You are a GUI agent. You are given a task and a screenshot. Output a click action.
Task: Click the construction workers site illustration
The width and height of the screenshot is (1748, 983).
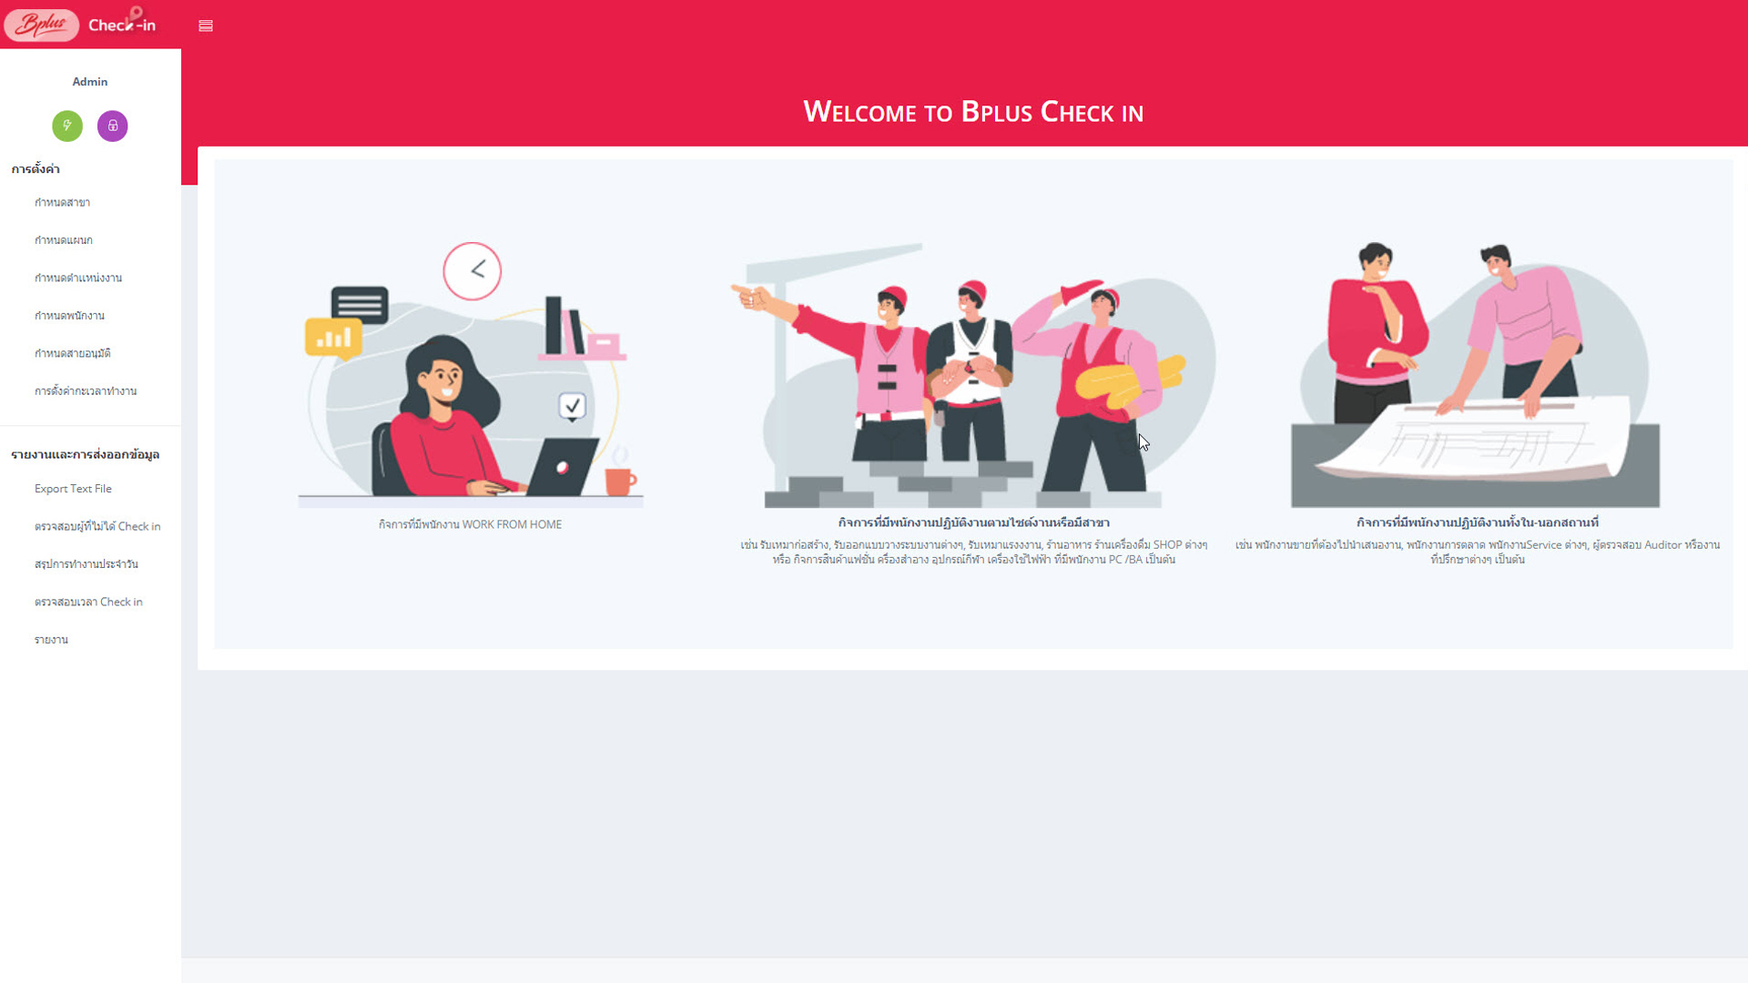pos(972,374)
